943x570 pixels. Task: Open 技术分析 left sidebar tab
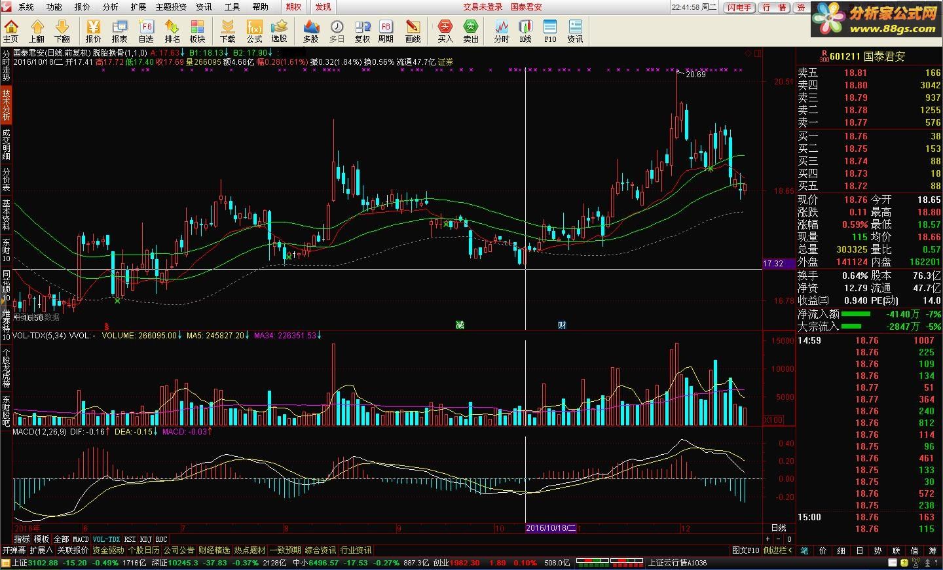pyautogui.click(x=6, y=106)
